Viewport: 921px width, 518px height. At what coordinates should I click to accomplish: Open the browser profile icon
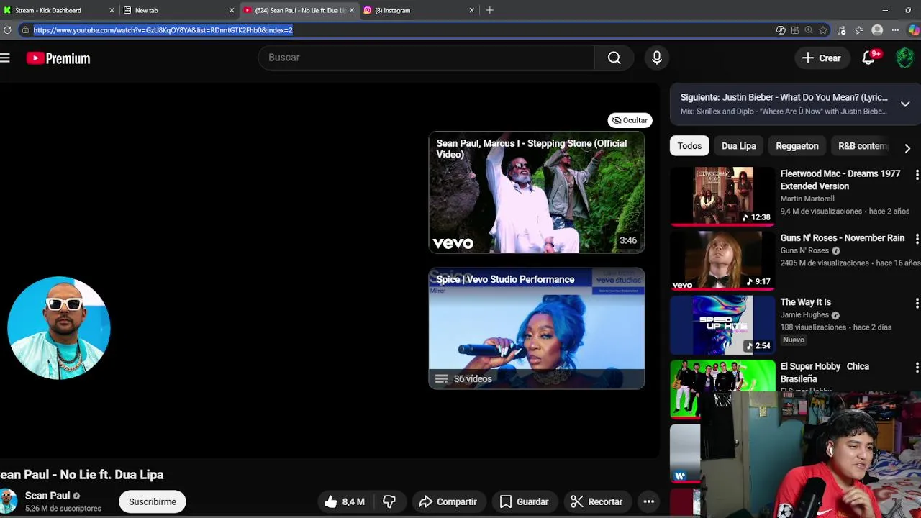[x=877, y=30]
